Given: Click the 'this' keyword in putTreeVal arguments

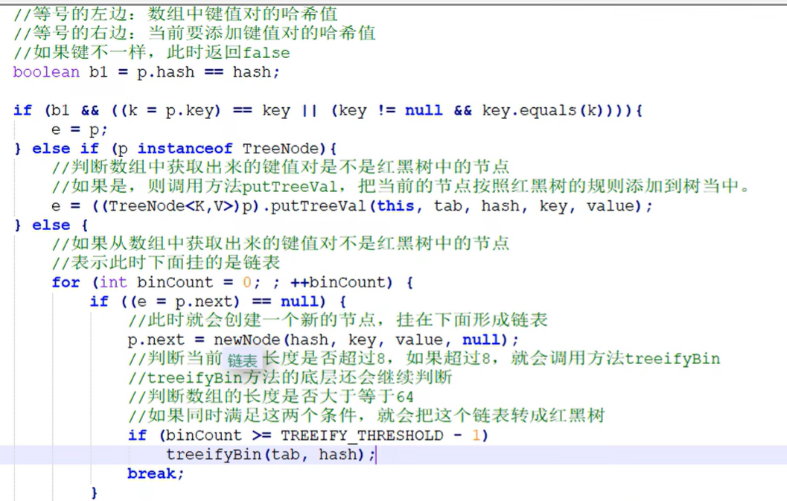Looking at the screenshot, I should click(395, 205).
